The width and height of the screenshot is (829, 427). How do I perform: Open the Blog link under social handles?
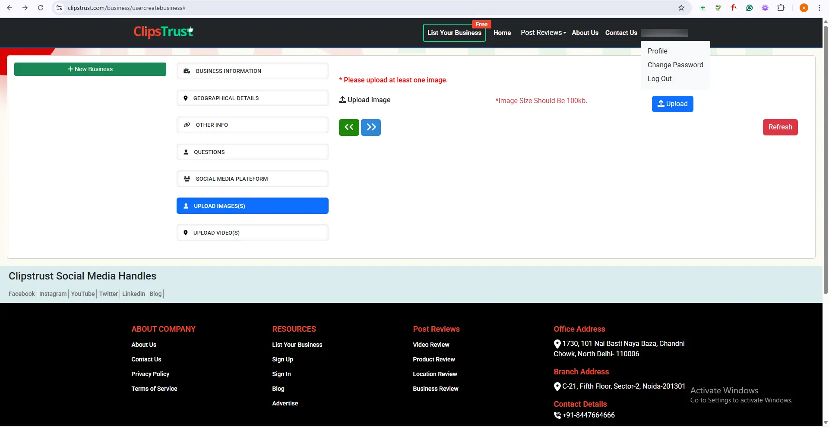tap(155, 294)
